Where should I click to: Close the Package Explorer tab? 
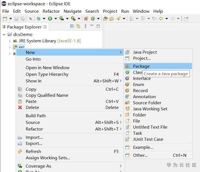click(45, 27)
